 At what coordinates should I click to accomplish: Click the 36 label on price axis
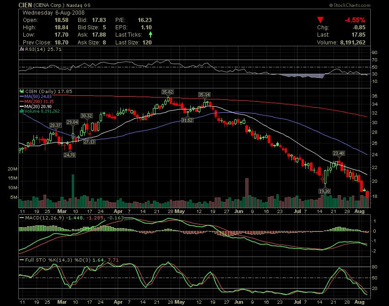click(375, 96)
